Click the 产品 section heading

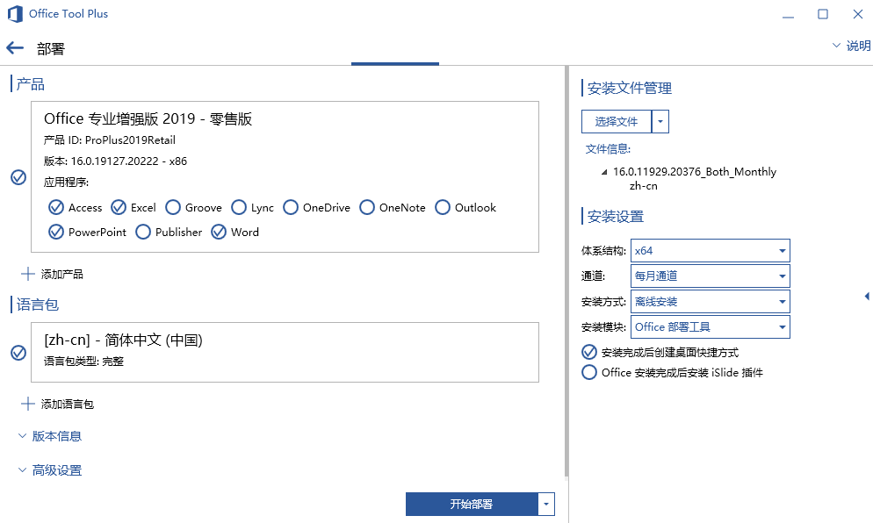click(x=30, y=84)
